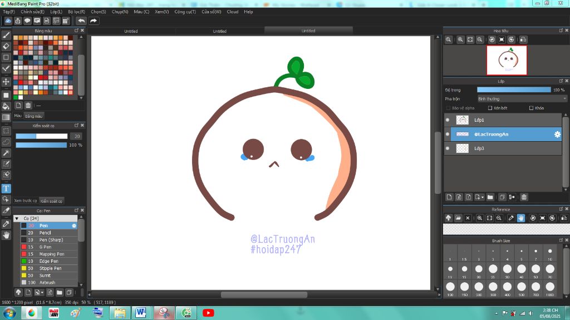Activate hand tool in Reference panel
570x320 pixels.
click(521, 218)
